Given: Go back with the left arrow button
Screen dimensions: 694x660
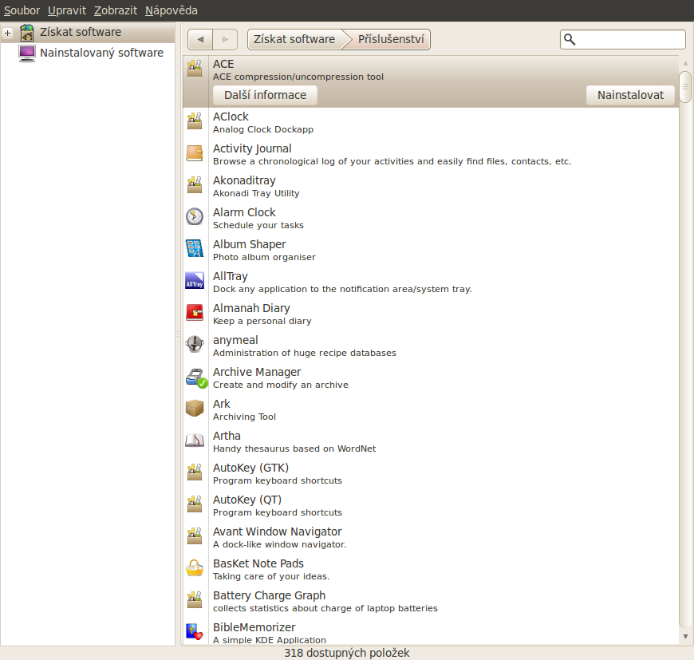Looking at the screenshot, I should coord(200,39).
